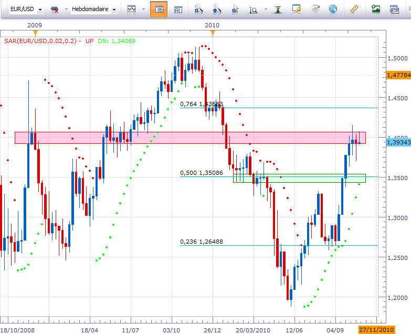Click the 03/10 date axis label
This screenshot has height=334, width=411.
pos(172,330)
